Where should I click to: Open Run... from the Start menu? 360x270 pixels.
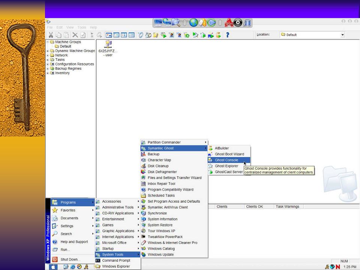point(72,250)
